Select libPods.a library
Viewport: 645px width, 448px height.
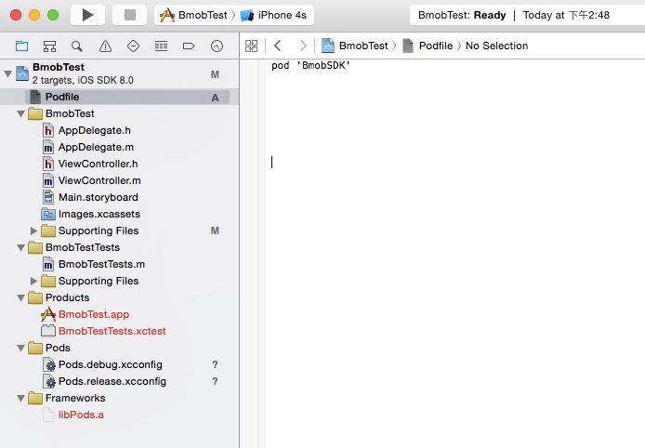tap(73, 415)
